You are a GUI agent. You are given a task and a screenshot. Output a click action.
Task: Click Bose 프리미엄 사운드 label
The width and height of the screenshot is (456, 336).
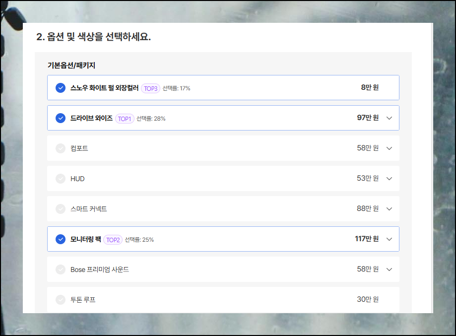coord(99,269)
